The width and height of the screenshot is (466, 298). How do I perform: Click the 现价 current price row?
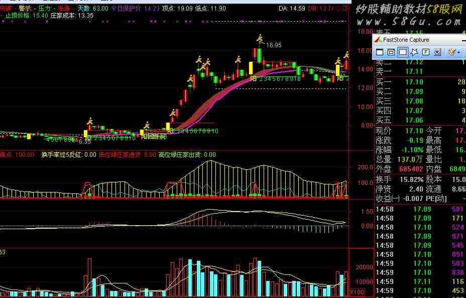pos(399,131)
